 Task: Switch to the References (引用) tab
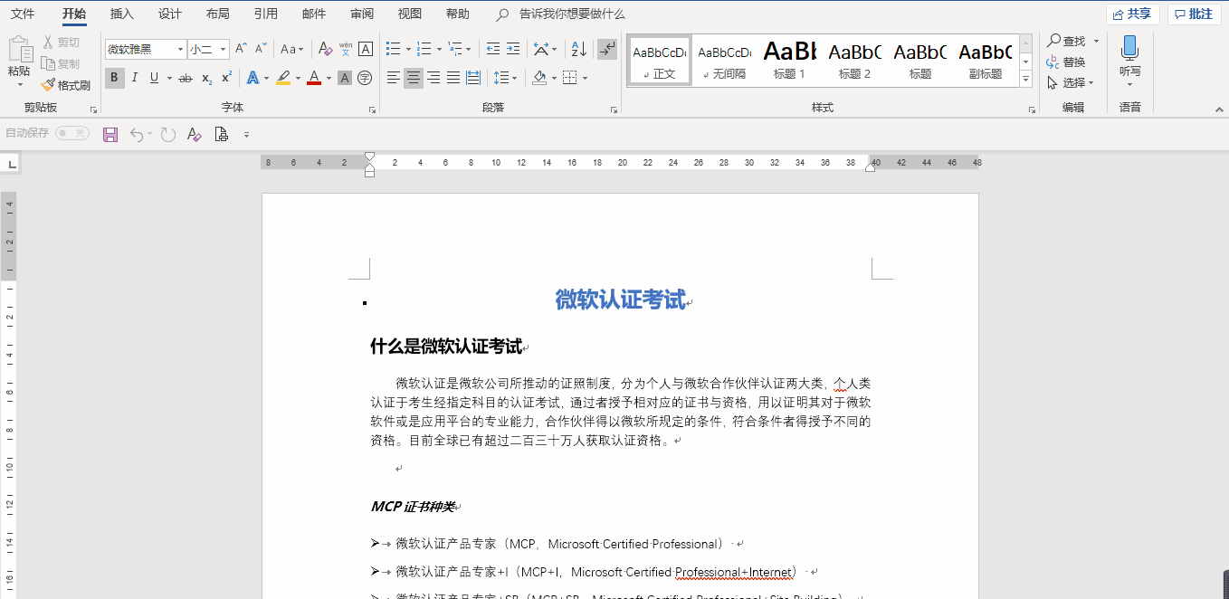(x=266, y=14)
